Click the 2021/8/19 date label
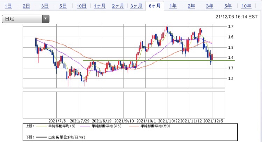 click(x=102, y=121)
